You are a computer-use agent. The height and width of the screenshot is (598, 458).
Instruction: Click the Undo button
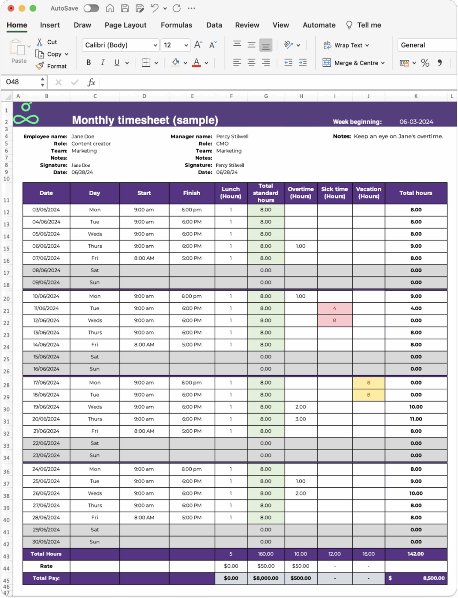155,8
